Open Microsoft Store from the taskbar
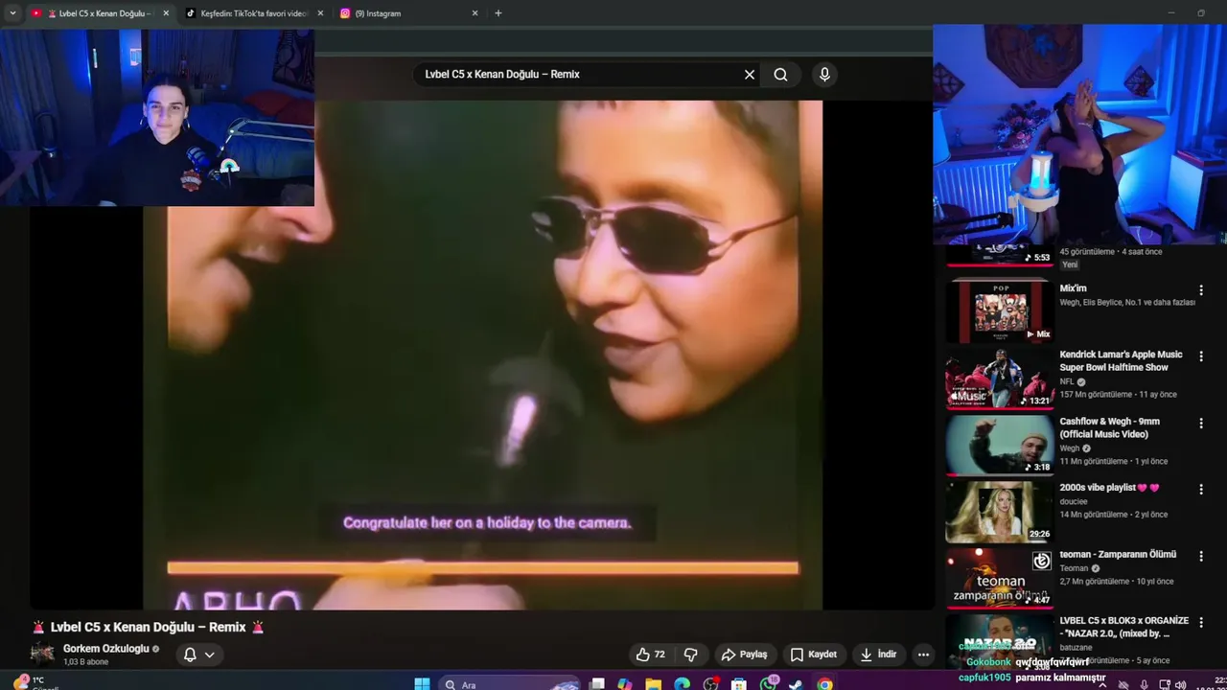The width and height of the screenshot is (1227, 690). pos(738,684)
